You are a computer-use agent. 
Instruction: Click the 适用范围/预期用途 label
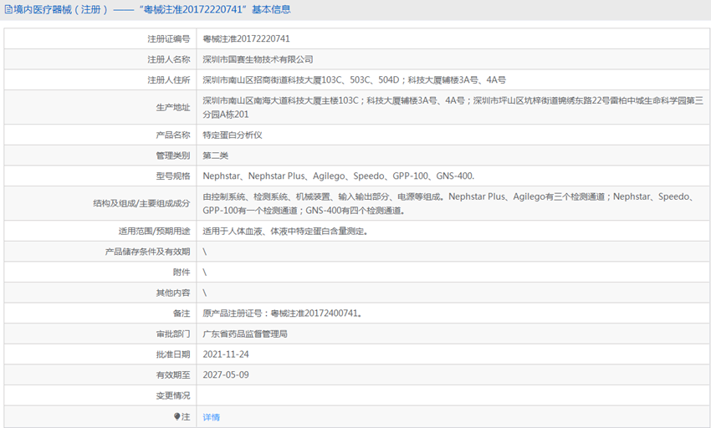[x=154, y=232]
